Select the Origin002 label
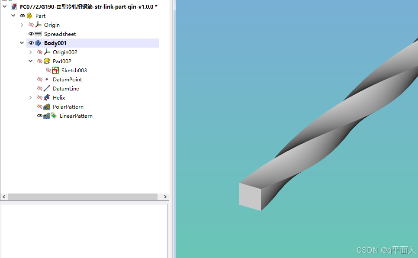This screenshot has height=258, width=418. pos(65,52)
